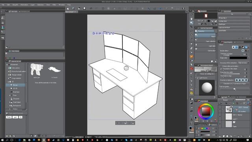
Task: Select the orange tool icon in tool palette
Action: click(x=191, y=56)
